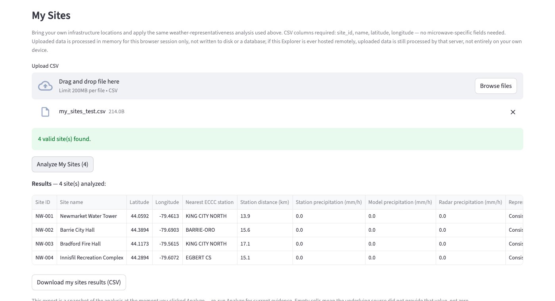555x301 pixels.
Task: Click the Barrie City Hall cell
Action: pos(92,230)
